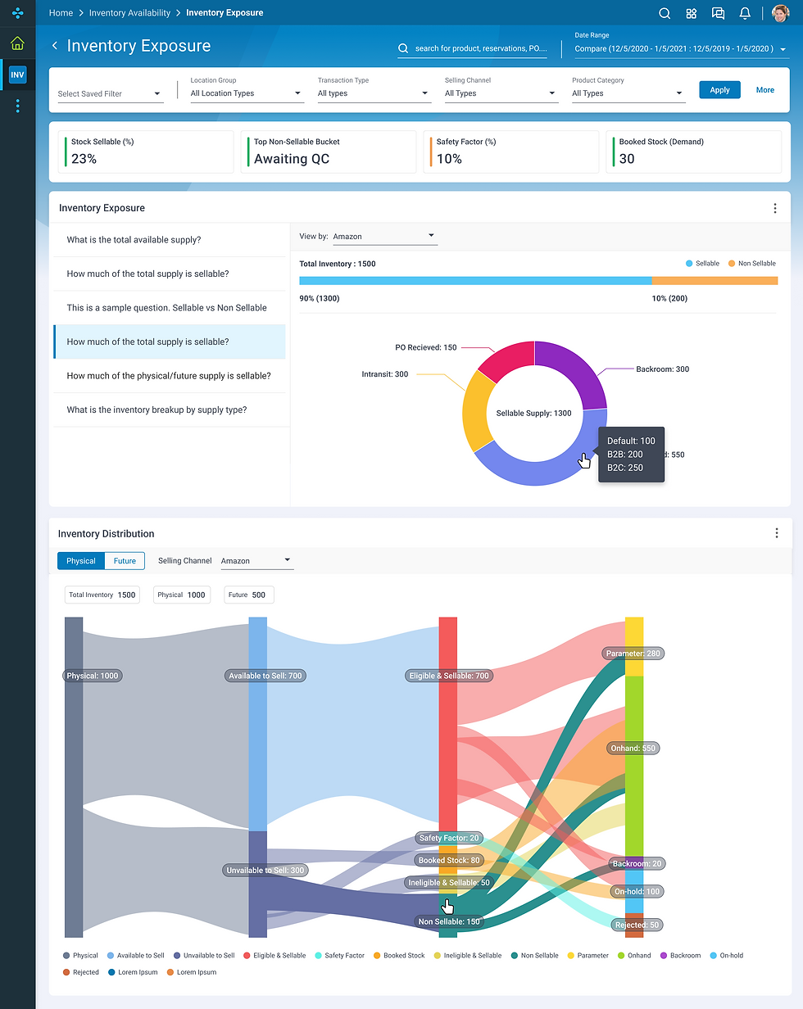This screenshot has width=803, height=1009.
Task: Click 'Onhand: 550' node label
Action: tap(634, 748)
